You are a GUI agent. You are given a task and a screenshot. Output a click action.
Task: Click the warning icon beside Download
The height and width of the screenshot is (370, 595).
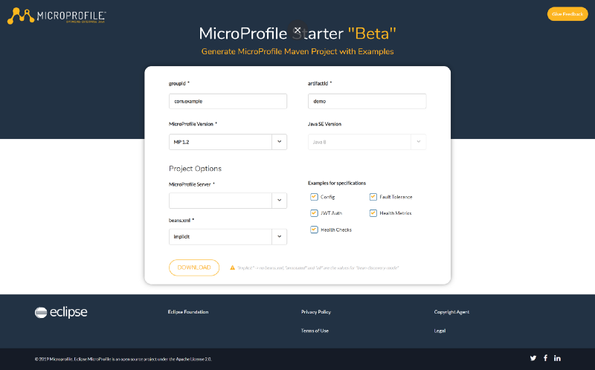(232, 267)
